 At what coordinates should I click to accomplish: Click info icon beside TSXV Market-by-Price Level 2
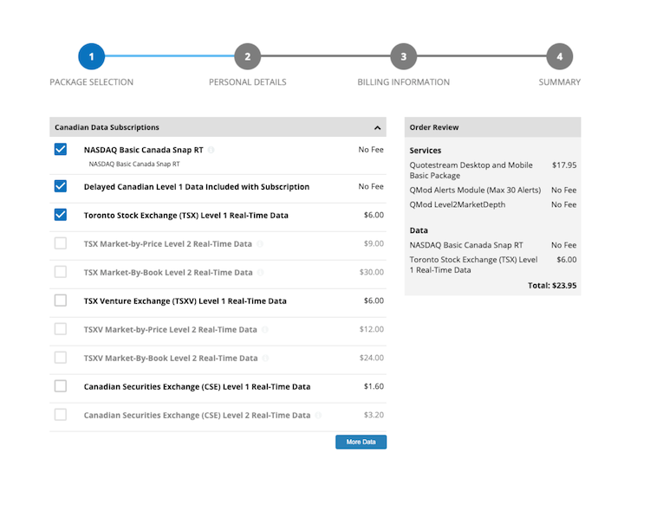point(265,330)
